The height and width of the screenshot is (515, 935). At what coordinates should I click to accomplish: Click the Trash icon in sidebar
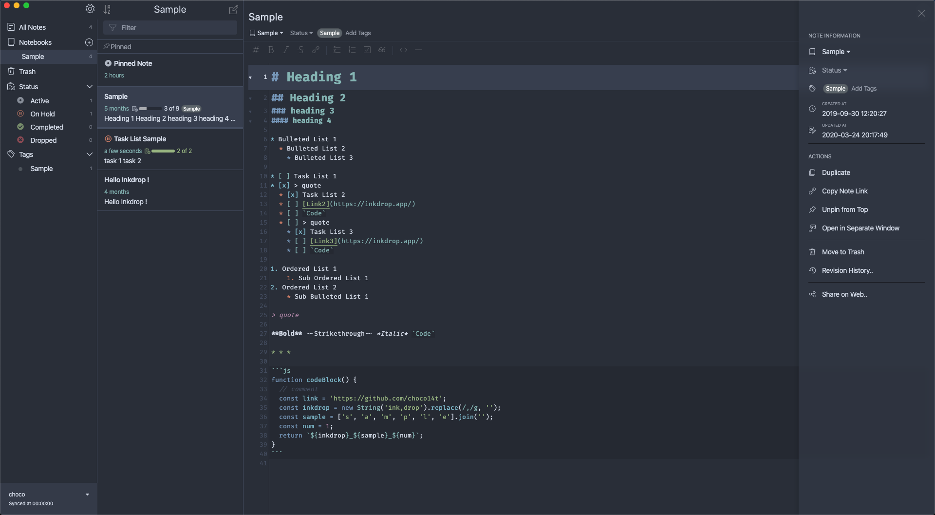pyautogui.click(x=11, y=71)
